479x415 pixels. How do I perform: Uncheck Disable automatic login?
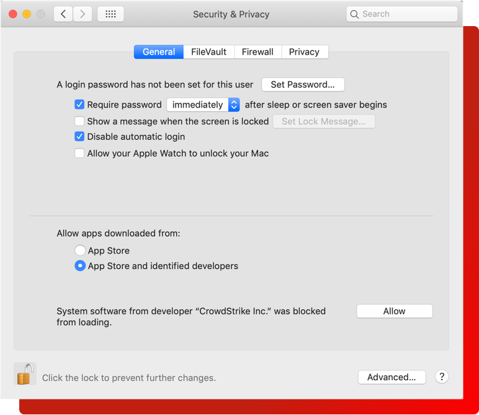point(79,137)
